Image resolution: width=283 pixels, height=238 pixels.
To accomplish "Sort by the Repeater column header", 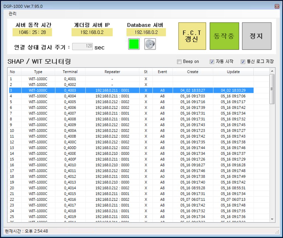I will 112,72.
